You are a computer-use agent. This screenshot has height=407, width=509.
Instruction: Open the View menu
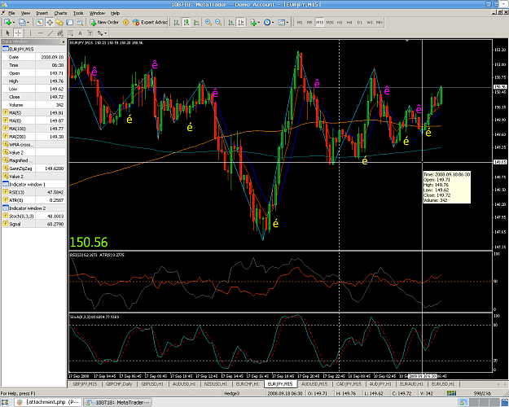pos(25,13)
